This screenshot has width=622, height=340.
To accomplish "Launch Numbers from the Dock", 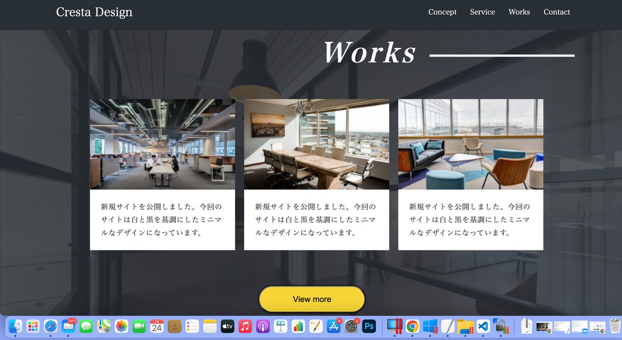I will [x=298, y=326].
